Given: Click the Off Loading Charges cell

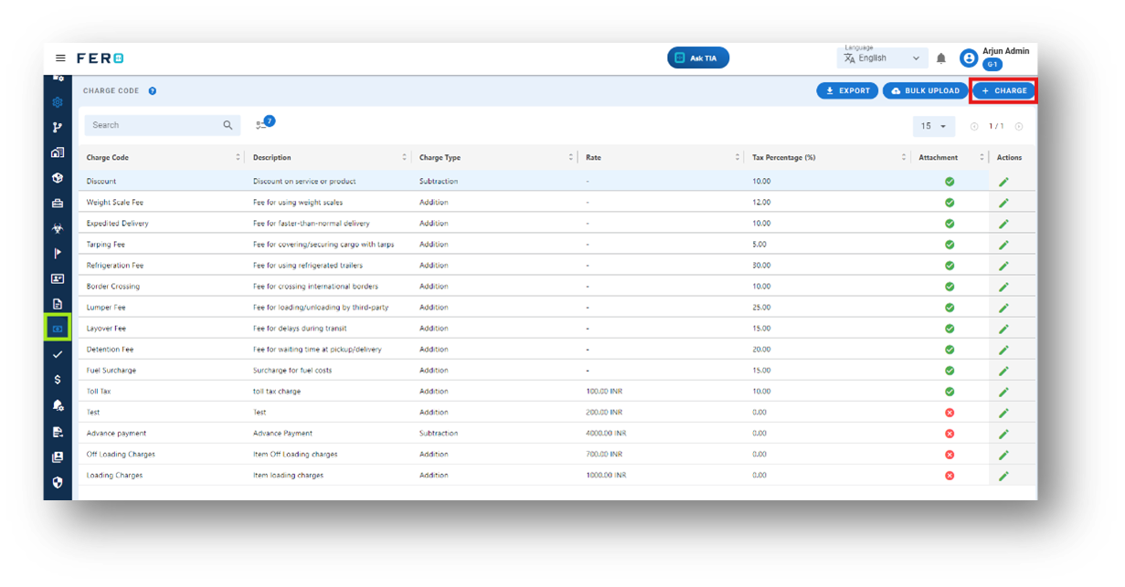Looking at the screenshot, I should 121,455.
